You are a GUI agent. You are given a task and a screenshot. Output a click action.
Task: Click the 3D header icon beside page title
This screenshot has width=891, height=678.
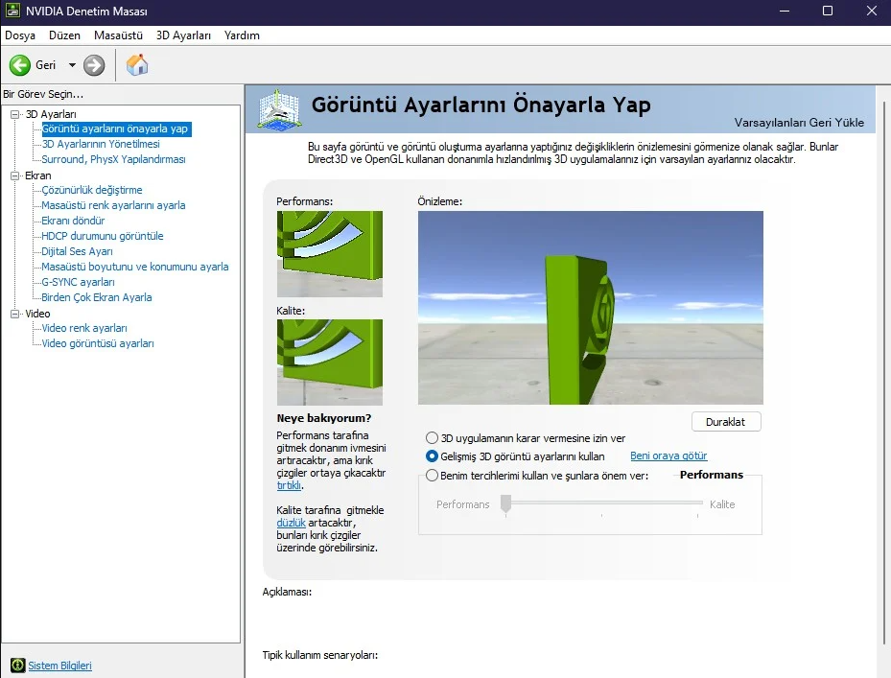[x=279, y=109]
